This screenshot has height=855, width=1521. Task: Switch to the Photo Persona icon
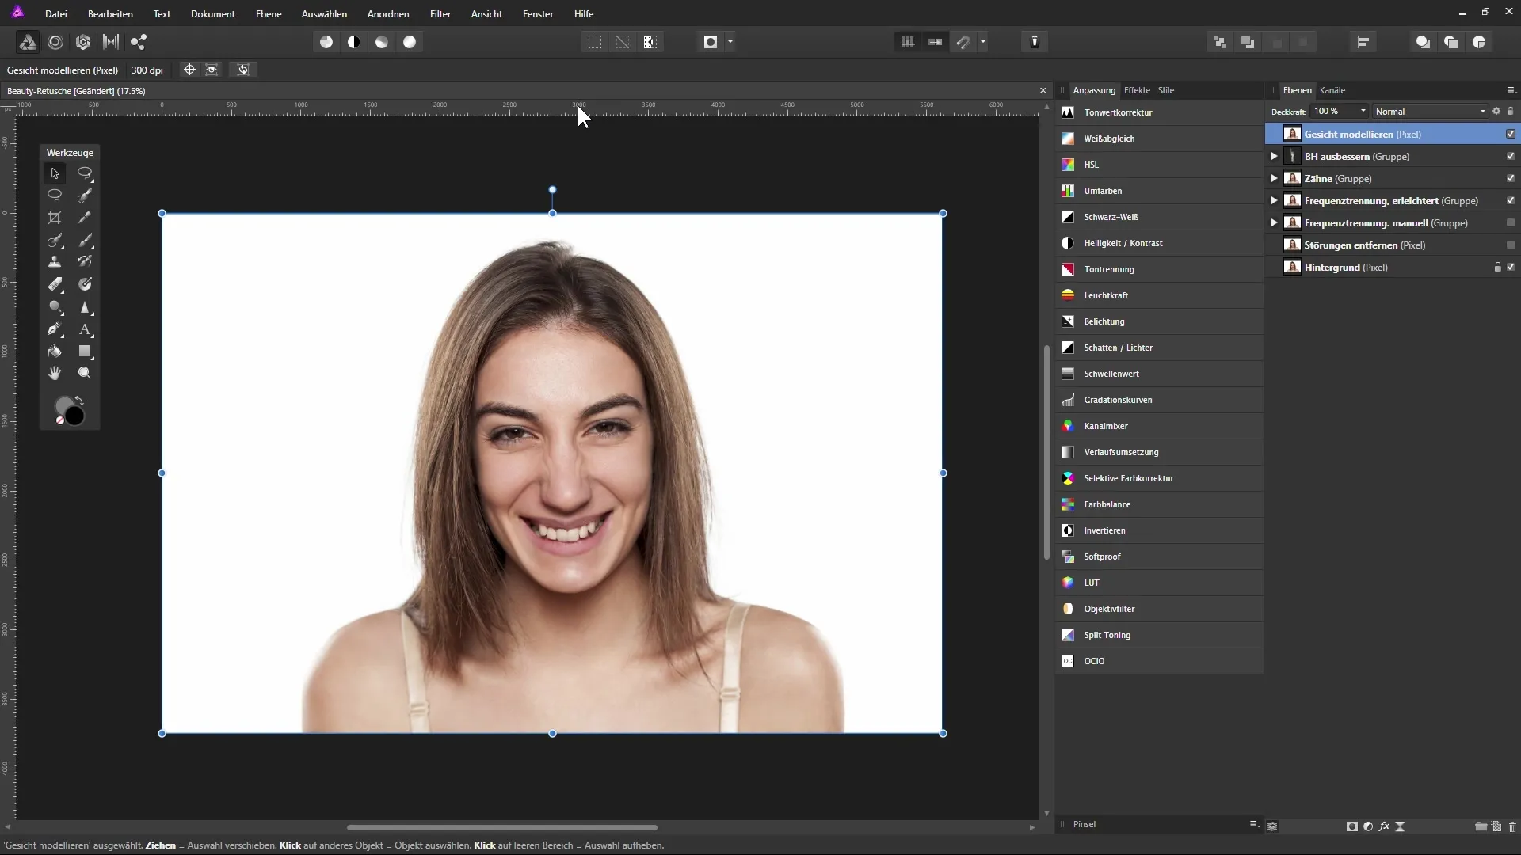[x=28, y=42]
